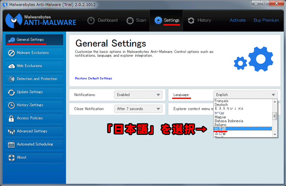Choose Magyar from the language list
The image size is (286, 186).
click(x=243, y=117)
